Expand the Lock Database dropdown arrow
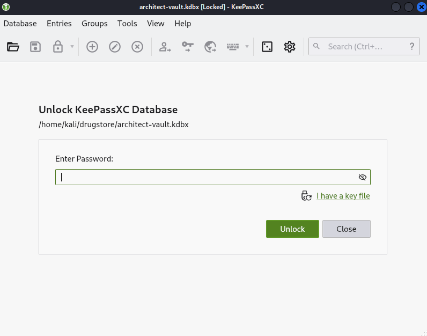Viewport: 427px width, 336px height. pyautogui.click(x=72, y=47)
